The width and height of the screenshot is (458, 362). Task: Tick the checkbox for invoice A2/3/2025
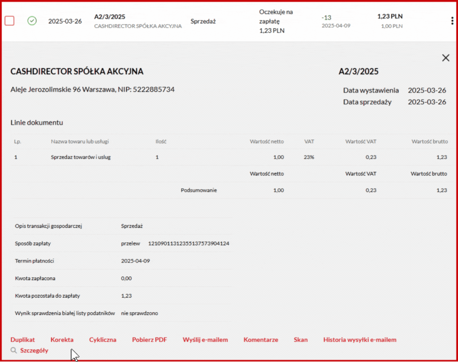[10, 21]
